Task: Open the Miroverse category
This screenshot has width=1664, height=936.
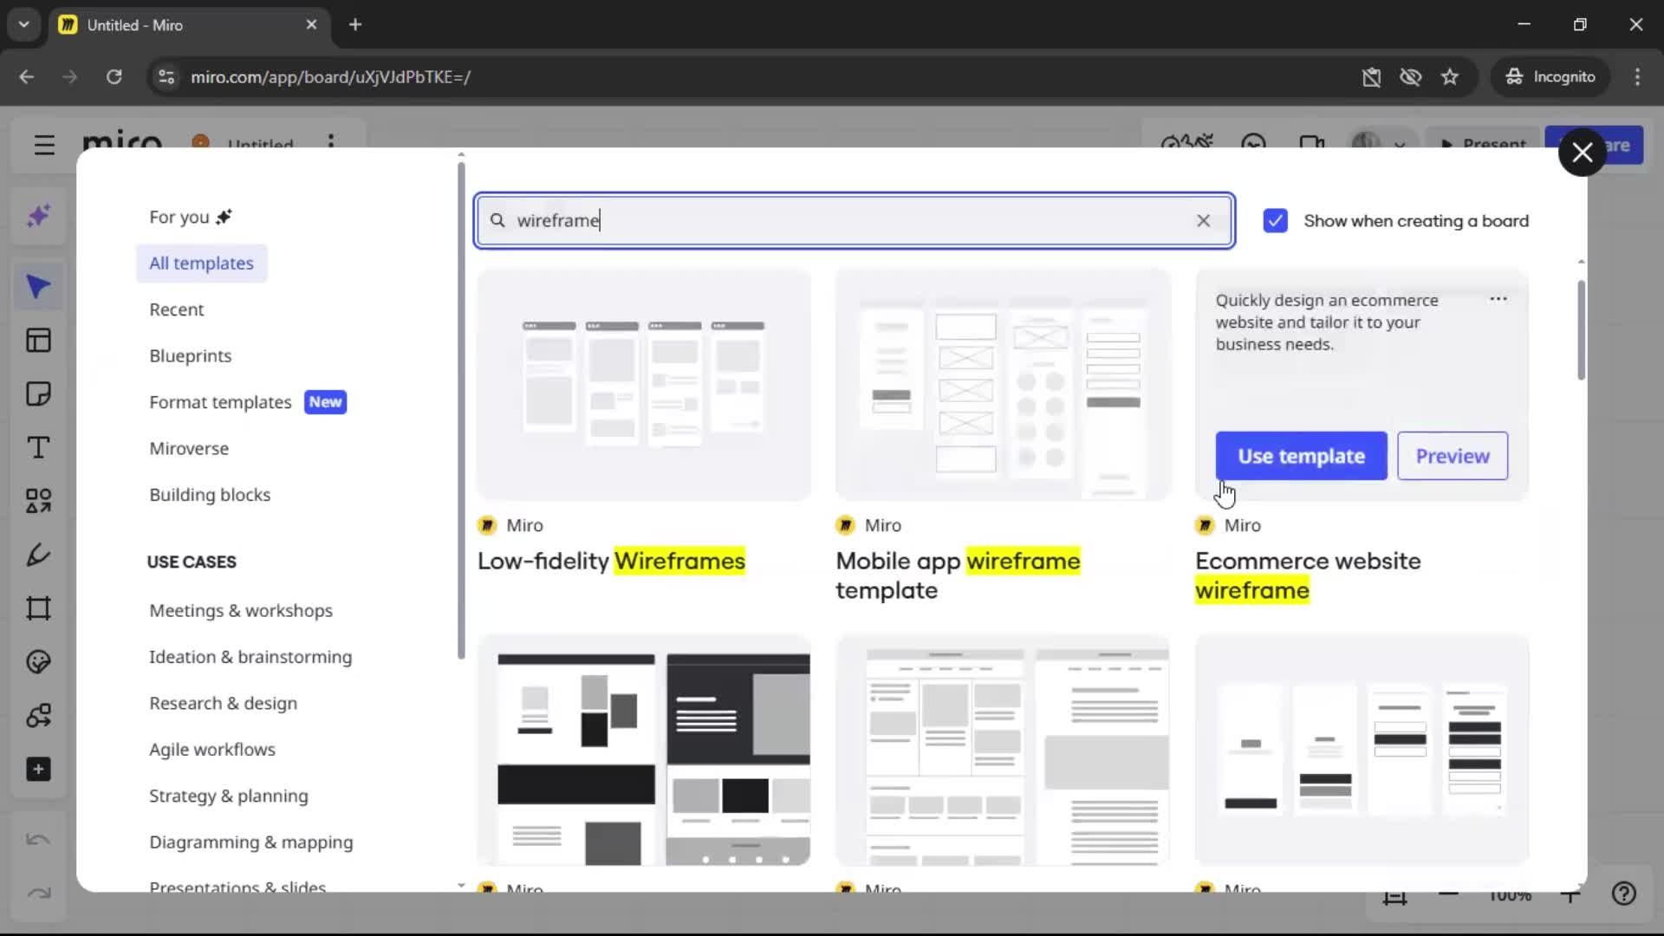Action: 189,449
